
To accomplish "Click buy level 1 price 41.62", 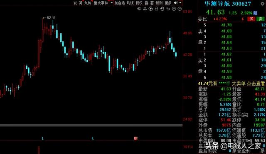I will 227,54.
